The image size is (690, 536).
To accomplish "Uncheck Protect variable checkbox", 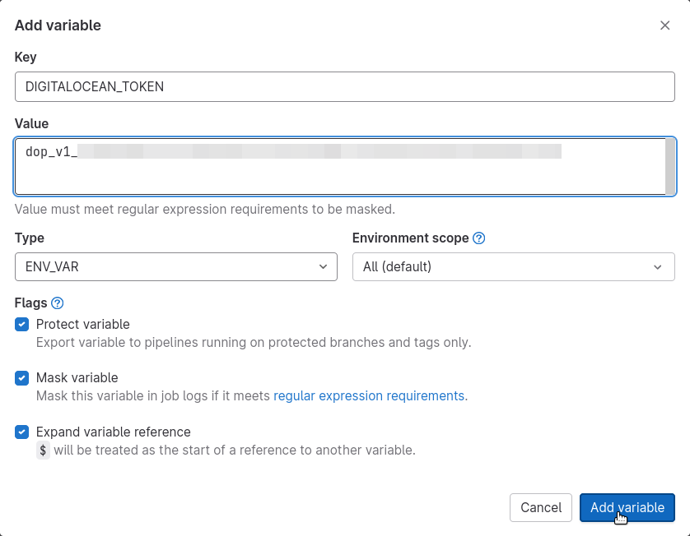I will tap(21, 324).
